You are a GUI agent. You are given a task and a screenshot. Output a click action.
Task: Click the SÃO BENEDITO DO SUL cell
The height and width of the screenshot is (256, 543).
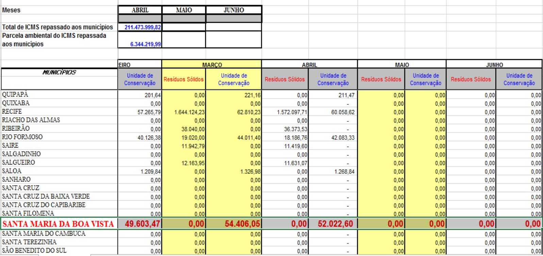[59, 251]
